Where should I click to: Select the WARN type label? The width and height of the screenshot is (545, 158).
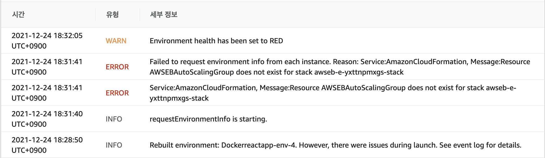coord(116,41)
